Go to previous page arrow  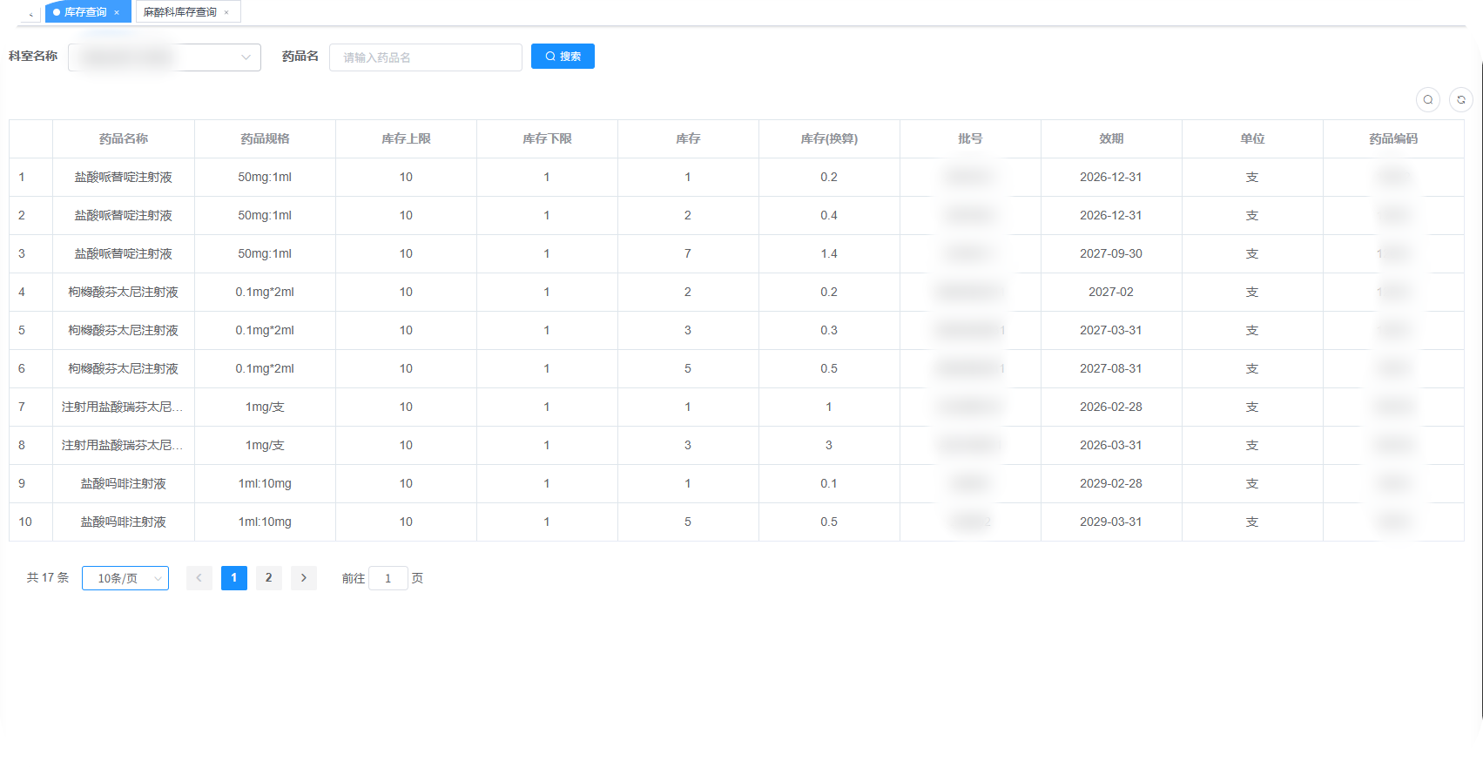click(x=199, y=578)
